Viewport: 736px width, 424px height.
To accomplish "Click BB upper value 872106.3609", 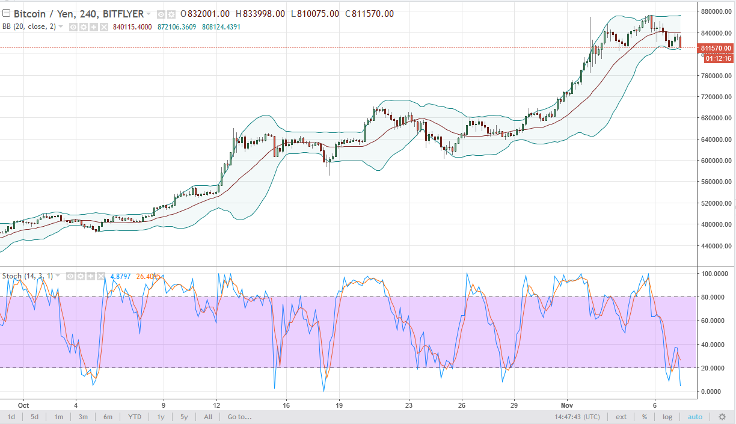I will click(177, 27).
